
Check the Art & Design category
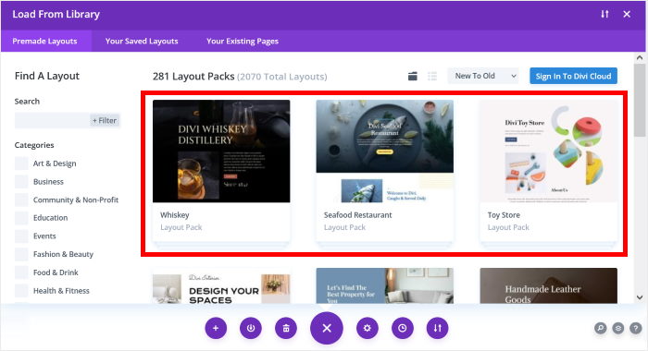(21, 163)
